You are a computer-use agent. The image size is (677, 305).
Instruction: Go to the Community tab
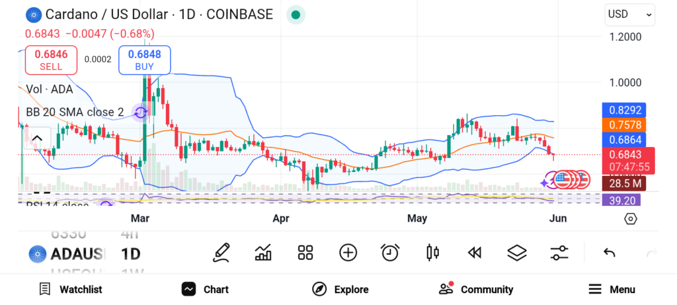(x=476, y=289)
